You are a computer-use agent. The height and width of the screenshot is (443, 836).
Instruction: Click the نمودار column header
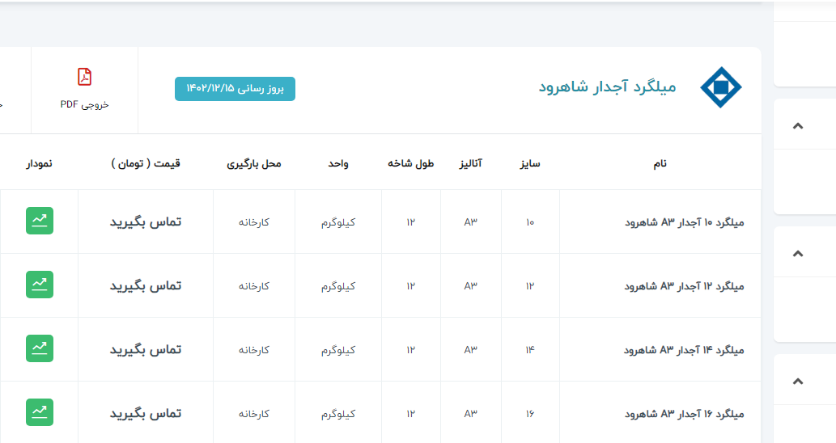pos(40,163)
